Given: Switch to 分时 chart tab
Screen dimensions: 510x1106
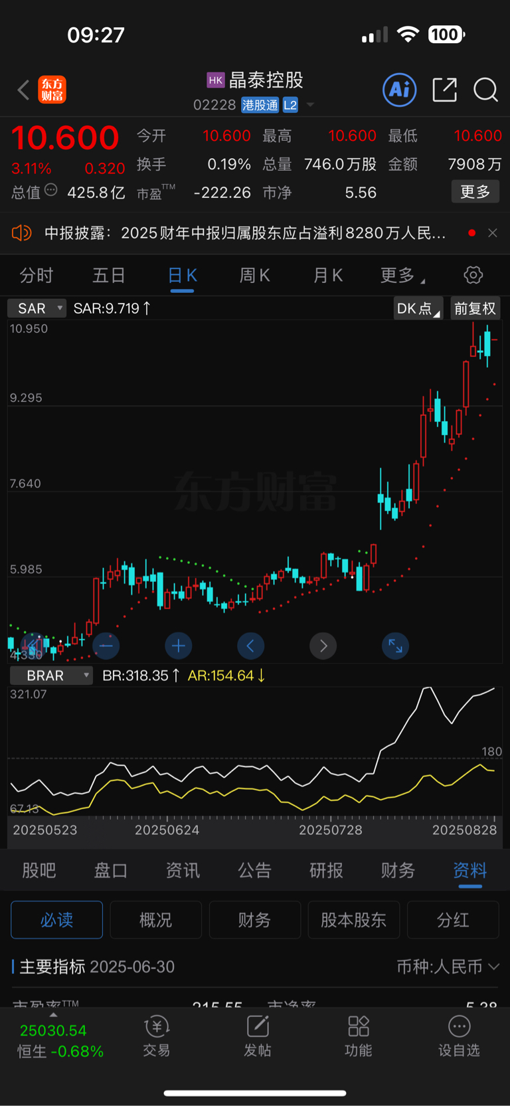Looking at the screenshot, I should 36,275.
